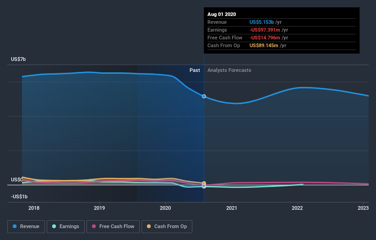This screenshot has height=240, width=376.
Task: Click the 2018 x-axis label
Action: coord(34,208)
